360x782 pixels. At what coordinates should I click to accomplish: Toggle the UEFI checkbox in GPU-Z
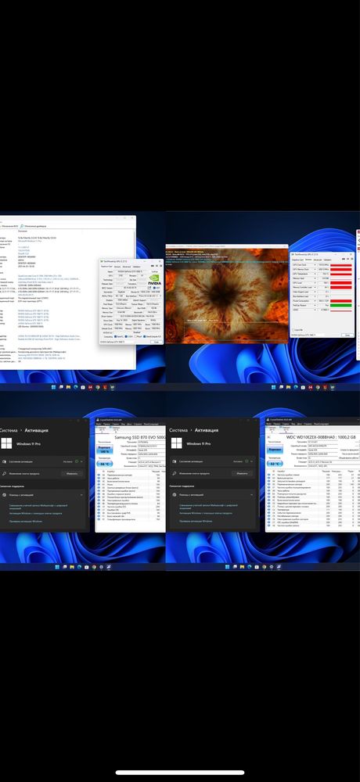coord(154,288)
